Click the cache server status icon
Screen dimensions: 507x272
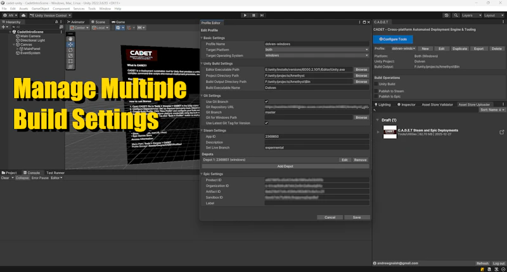pos(489,269)
